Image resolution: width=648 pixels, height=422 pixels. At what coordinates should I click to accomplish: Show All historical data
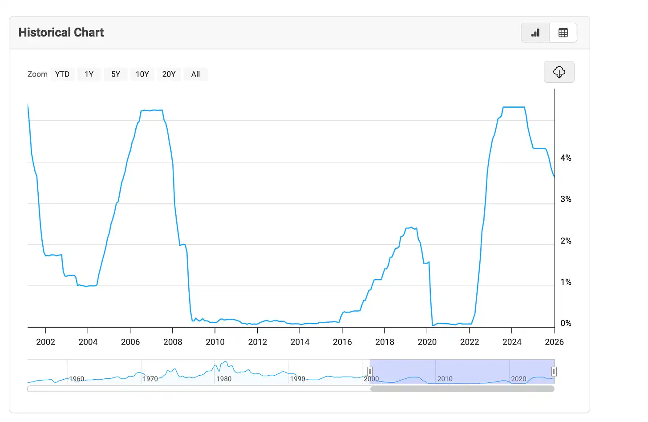pyautogui.click(x=195, y=74)
